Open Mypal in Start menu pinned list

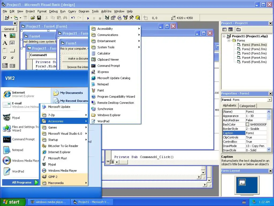click(x=20, y=118)
